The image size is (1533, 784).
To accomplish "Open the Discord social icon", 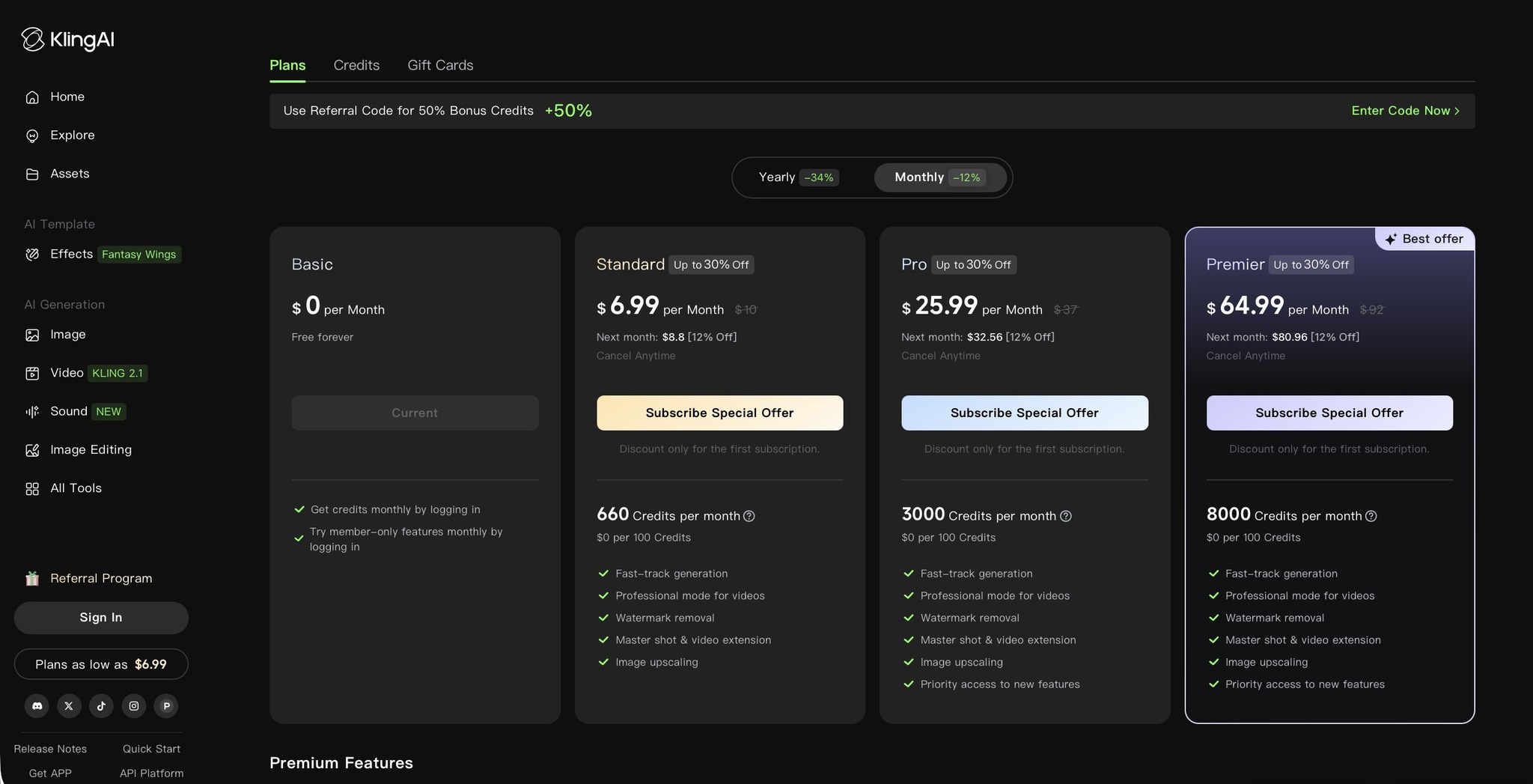I will [x=37, y=705].
